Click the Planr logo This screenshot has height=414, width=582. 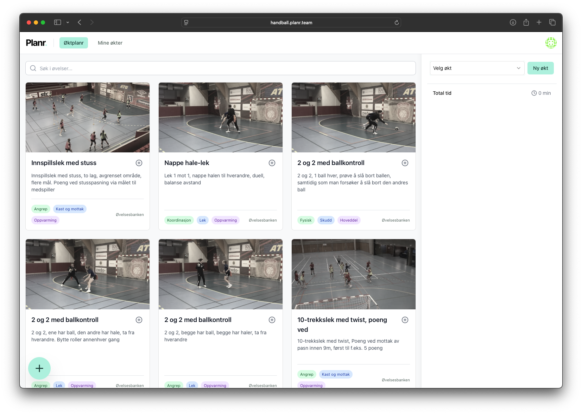pyautogui.click(x=36, y=43)
